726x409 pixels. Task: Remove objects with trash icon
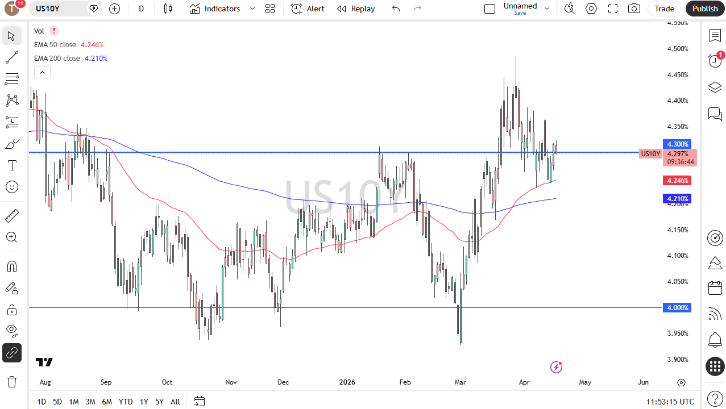[11, 381]
